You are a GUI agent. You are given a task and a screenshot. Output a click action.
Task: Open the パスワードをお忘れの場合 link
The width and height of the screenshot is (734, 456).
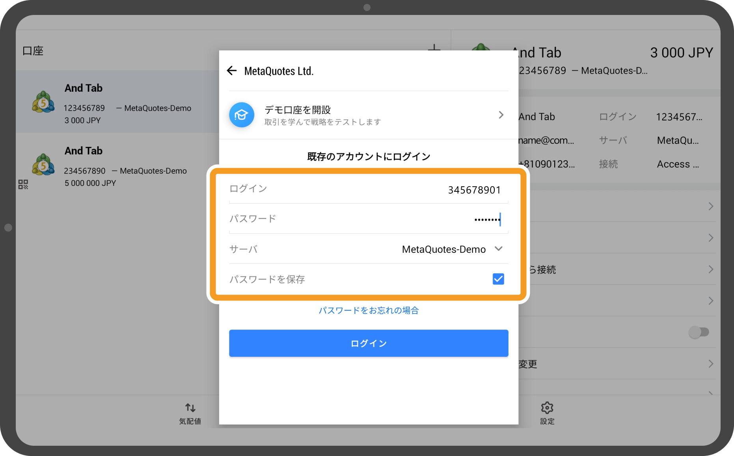click(x=368, y=310)
